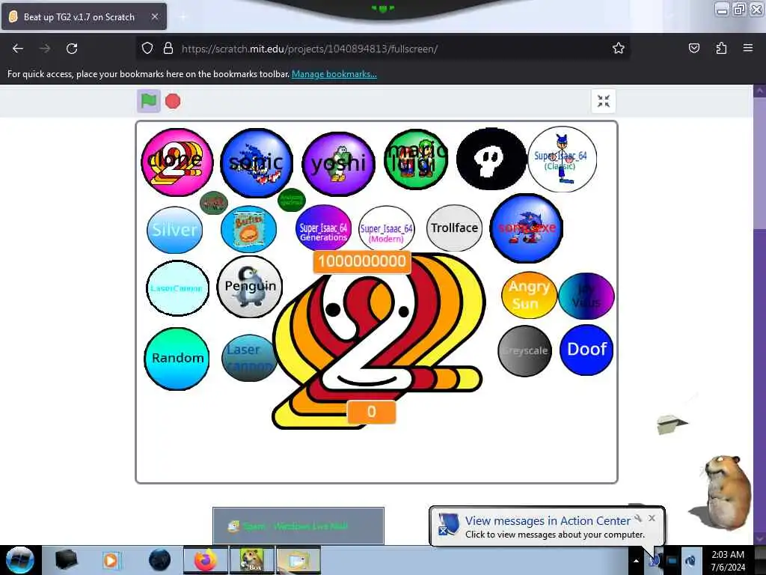Click the small dark green mini bubble

pos(292,200)
